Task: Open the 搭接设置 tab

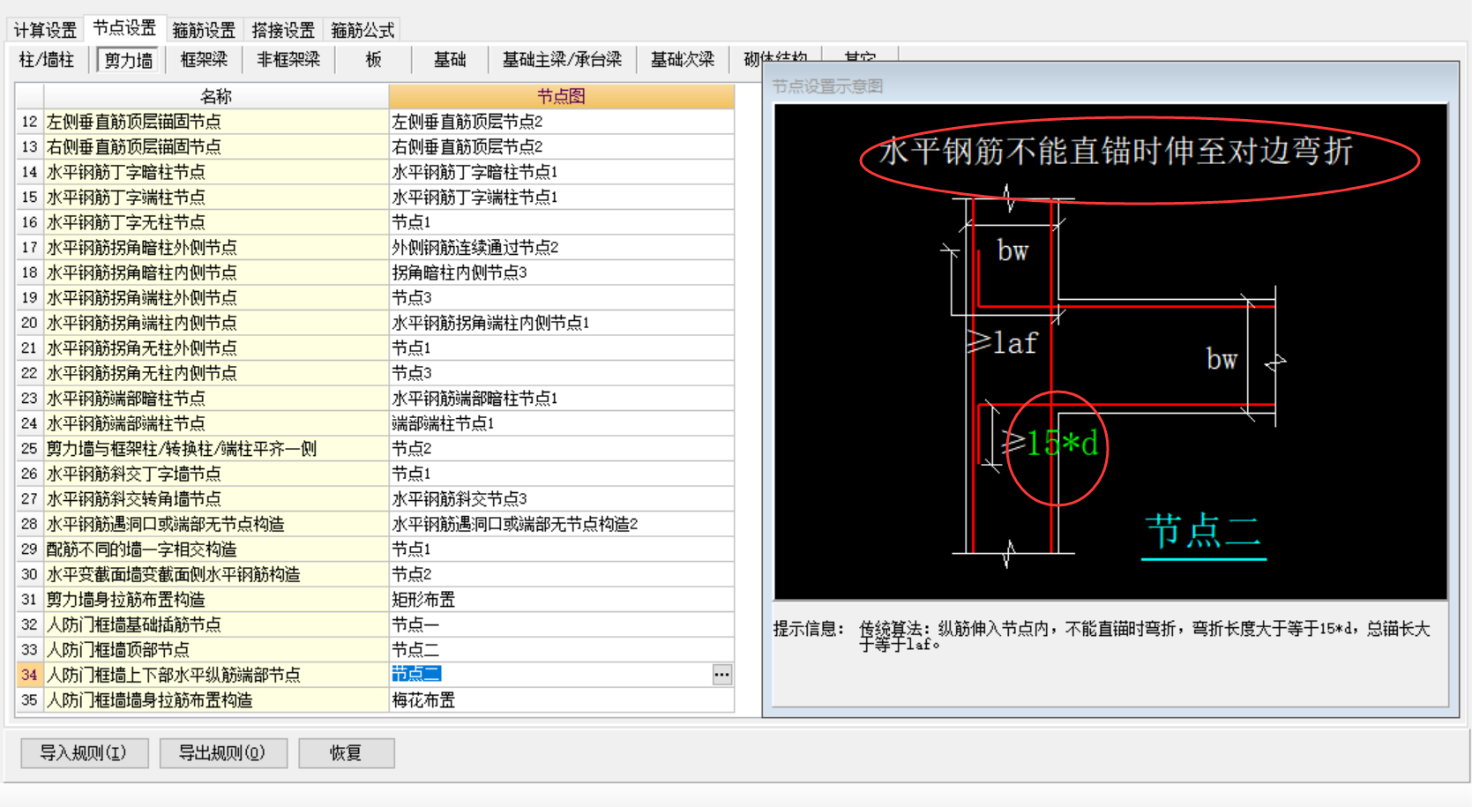Action: point(283,30)
